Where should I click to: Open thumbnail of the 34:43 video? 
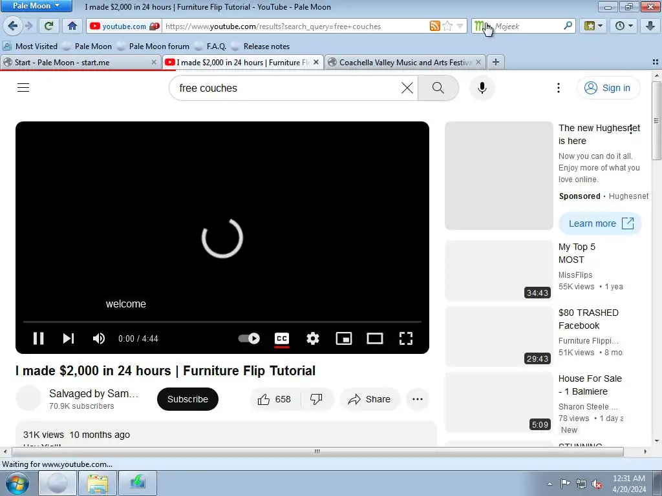click(498, 271)
